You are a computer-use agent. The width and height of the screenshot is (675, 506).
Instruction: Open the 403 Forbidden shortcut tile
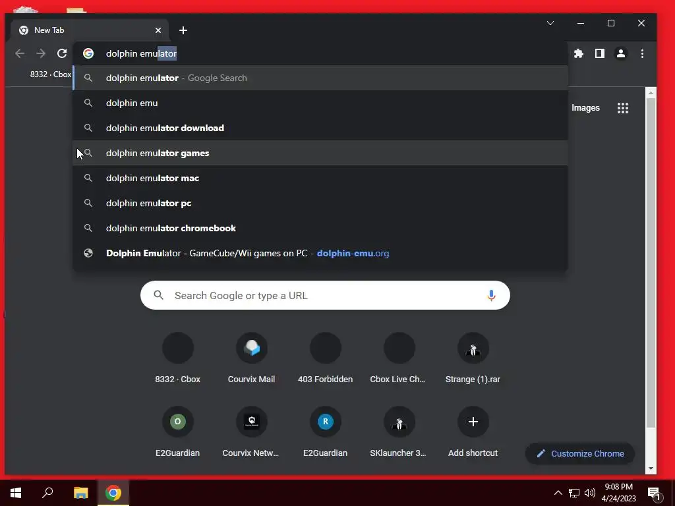(326, 358)
